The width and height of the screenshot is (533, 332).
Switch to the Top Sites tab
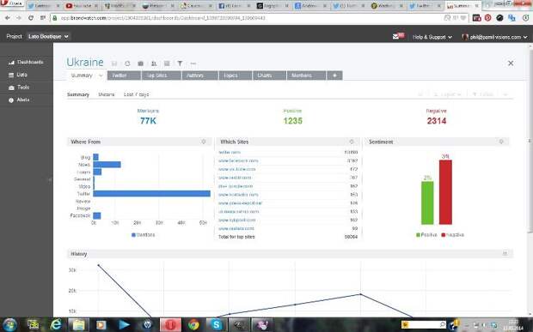pyautogui.click(x=162, y=75)
